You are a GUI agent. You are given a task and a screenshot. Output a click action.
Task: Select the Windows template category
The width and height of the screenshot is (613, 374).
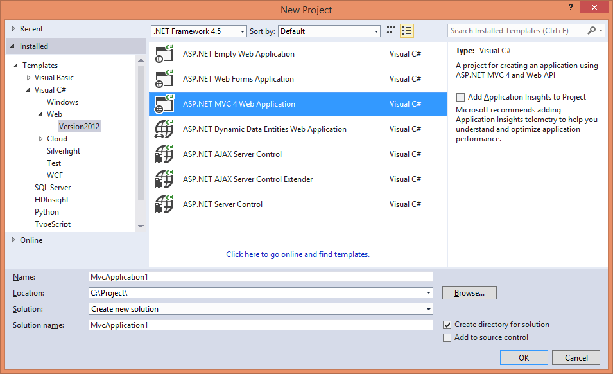62,102
